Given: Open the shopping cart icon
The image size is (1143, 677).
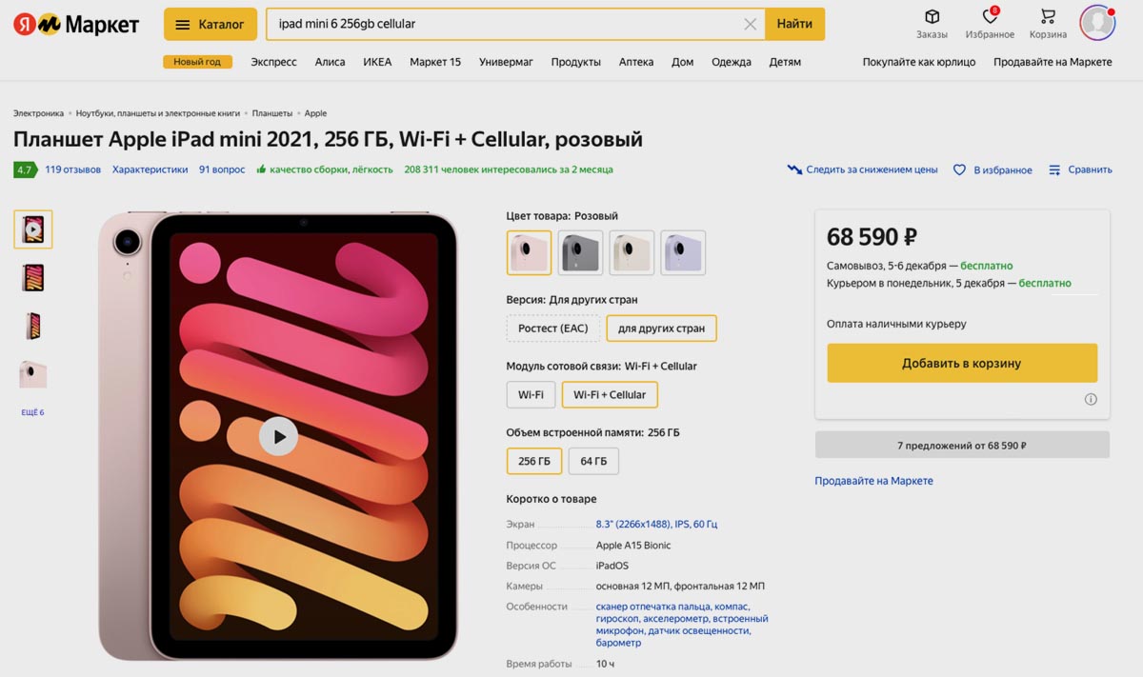Looking at the screenshot, I should tap(1048, 17).
